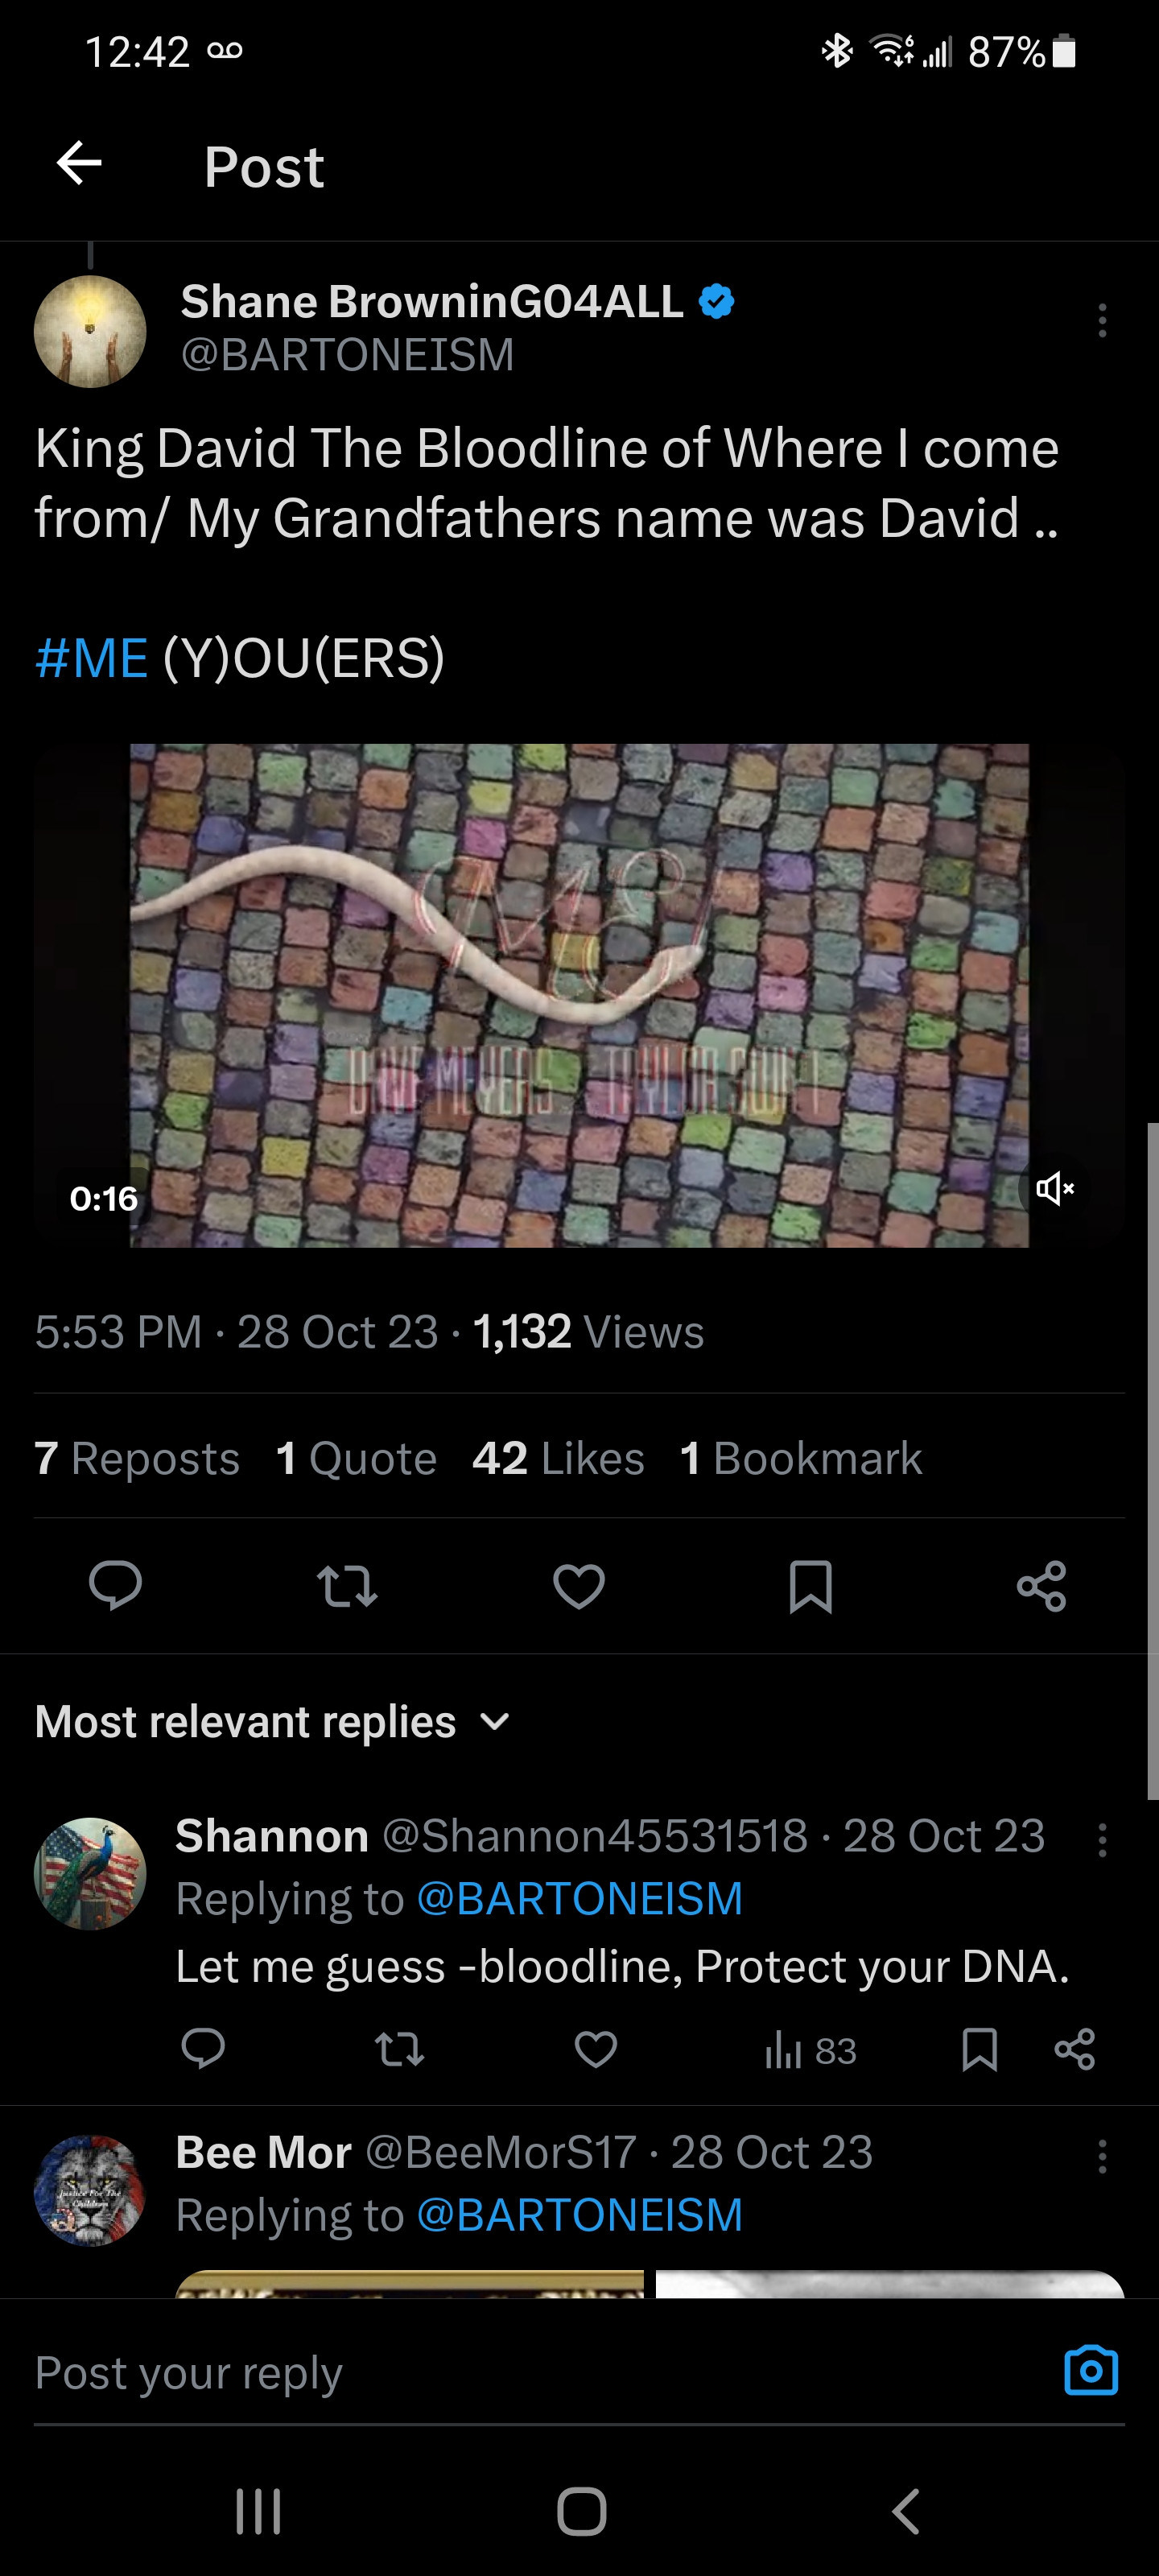
Task: Share Shannon's reply
Action: click(1075, 2050)
